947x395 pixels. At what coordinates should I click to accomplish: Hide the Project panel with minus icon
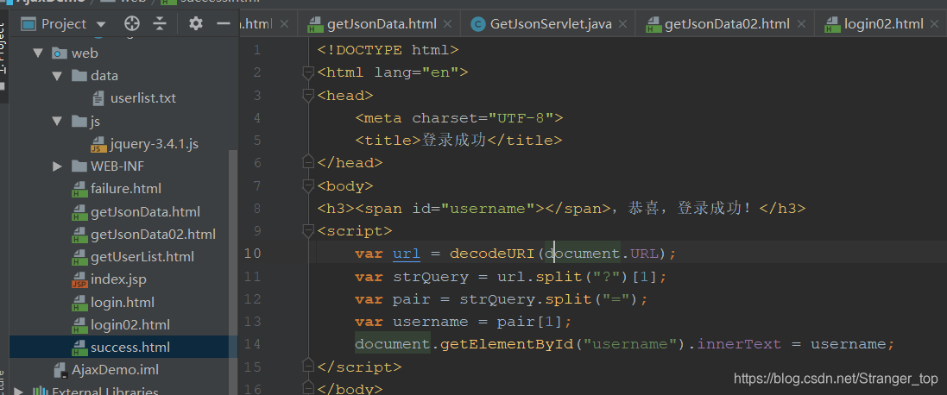[x=224, y=23]
